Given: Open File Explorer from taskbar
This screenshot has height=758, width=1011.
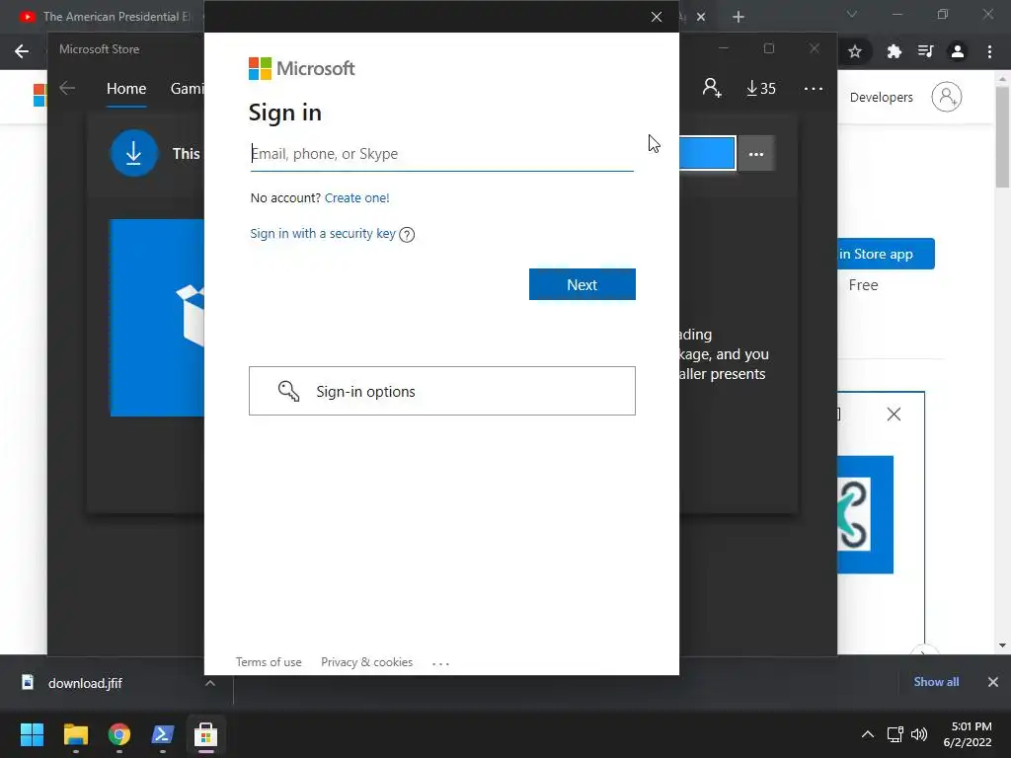Looking at the screenshot, I should coord(75,734).
